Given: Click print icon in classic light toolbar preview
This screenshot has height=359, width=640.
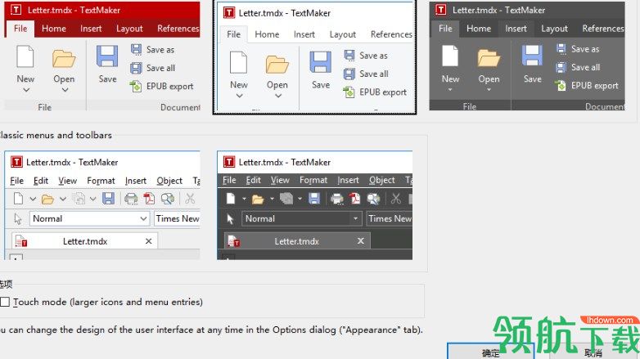Looking at the screenshot, I should 131,199.
